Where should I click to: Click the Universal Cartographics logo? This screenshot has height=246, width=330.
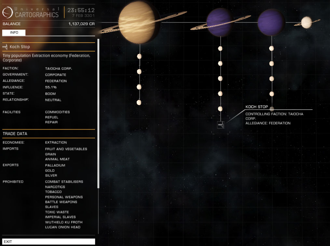pyautogui.click(x=31, y=12)
